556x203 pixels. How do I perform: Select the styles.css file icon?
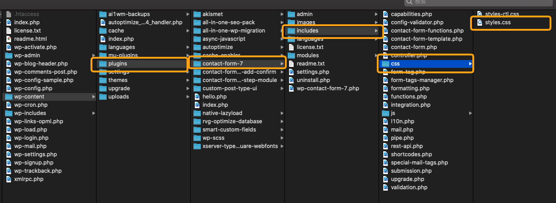pyautogui.click(x=480, y=22)
